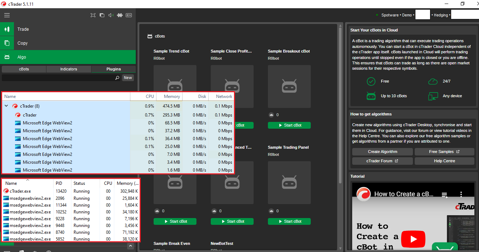This screenshot has width=479, height=252.
Task: Open the Sample Trend cBot thumbnail
Action: [x=175, y=87]
